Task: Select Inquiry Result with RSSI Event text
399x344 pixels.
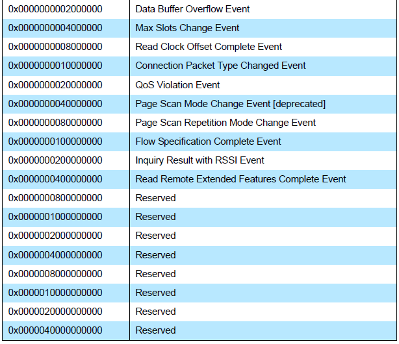Action: point(199,160)
